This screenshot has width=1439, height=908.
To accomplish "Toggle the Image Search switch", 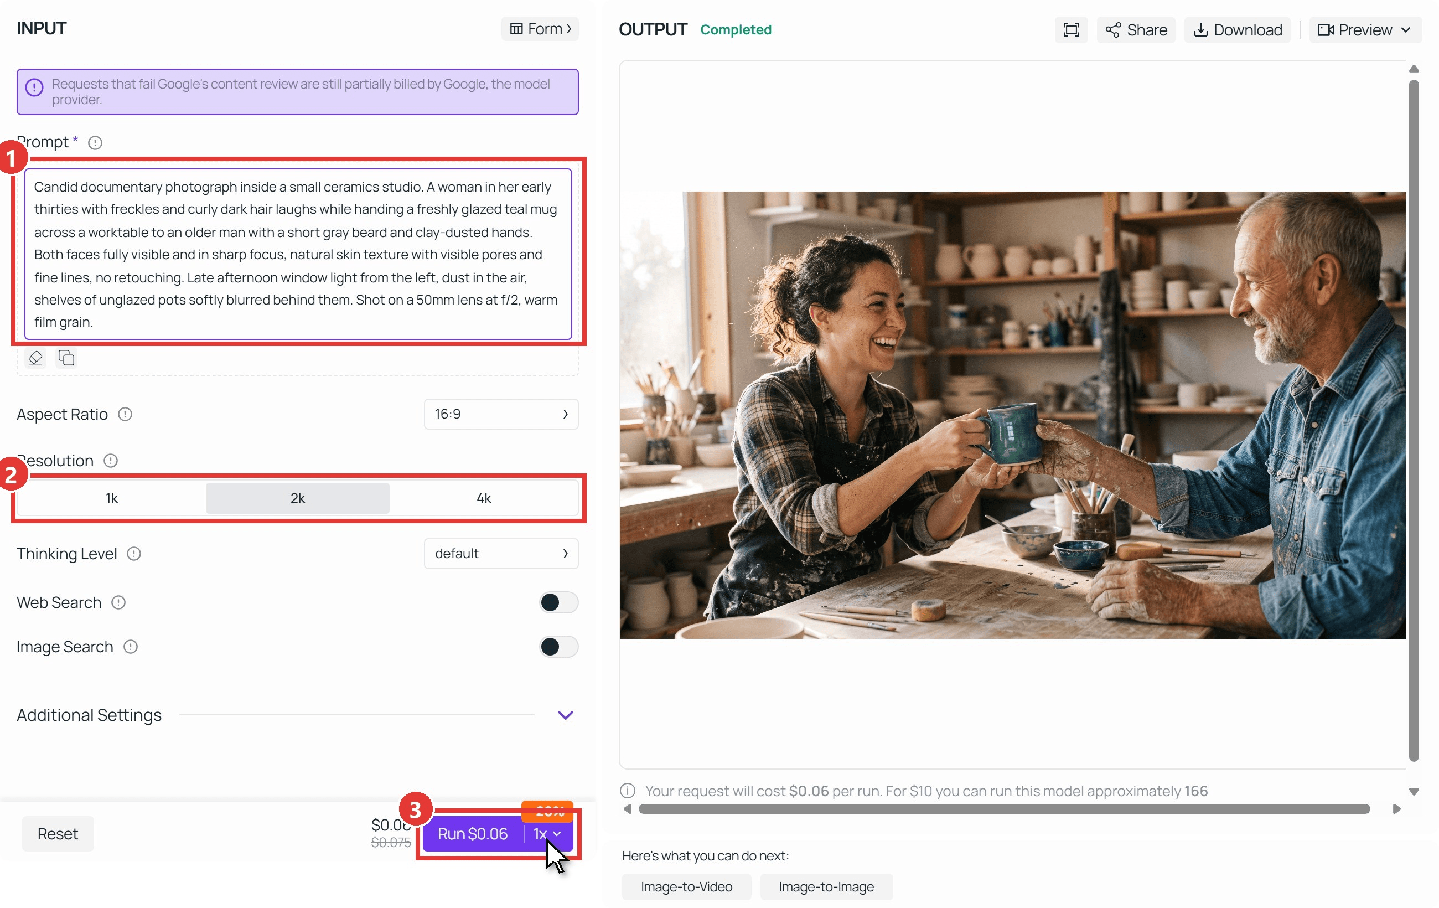I will (x=559, y=647).
